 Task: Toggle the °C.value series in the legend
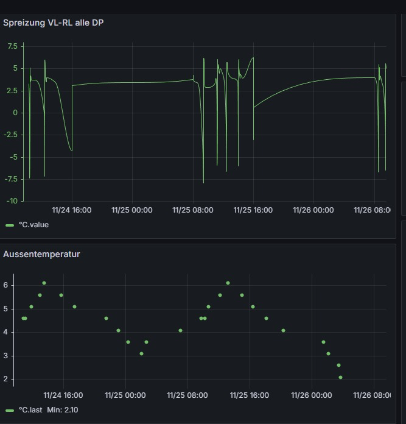(x=33, y=225)
